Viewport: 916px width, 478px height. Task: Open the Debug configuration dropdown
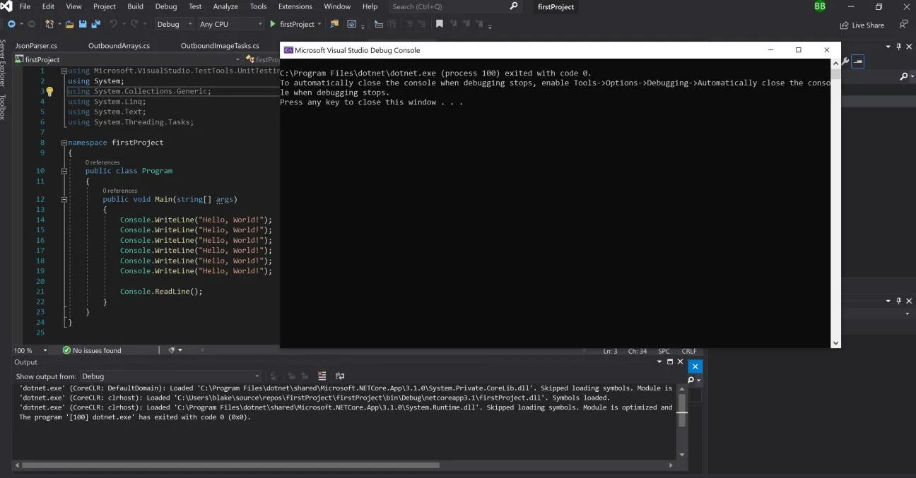pyautogui.click(x=174, y=24)
